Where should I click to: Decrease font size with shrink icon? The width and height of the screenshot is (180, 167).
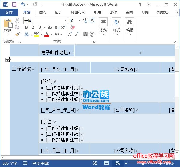pos(77,34)
